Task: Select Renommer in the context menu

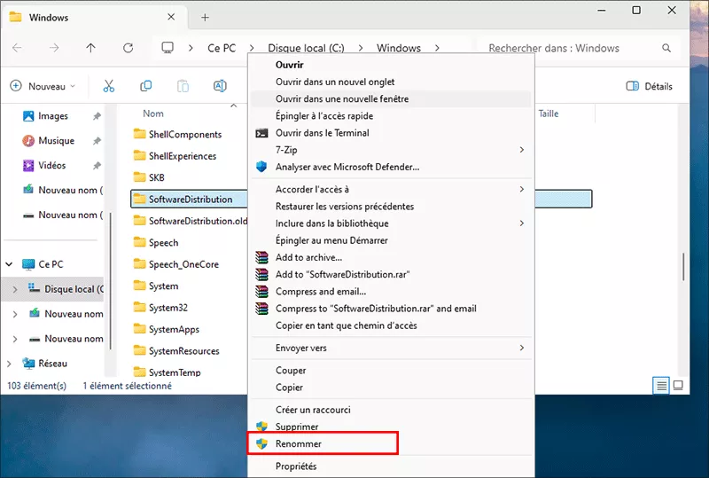Action: point(299,443)
